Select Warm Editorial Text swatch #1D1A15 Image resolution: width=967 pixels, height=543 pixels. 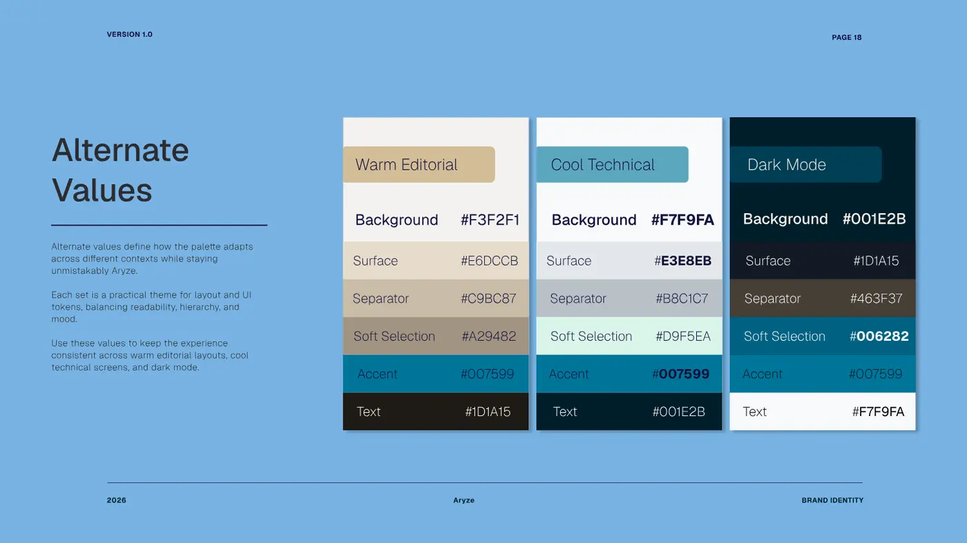[436, 411]
